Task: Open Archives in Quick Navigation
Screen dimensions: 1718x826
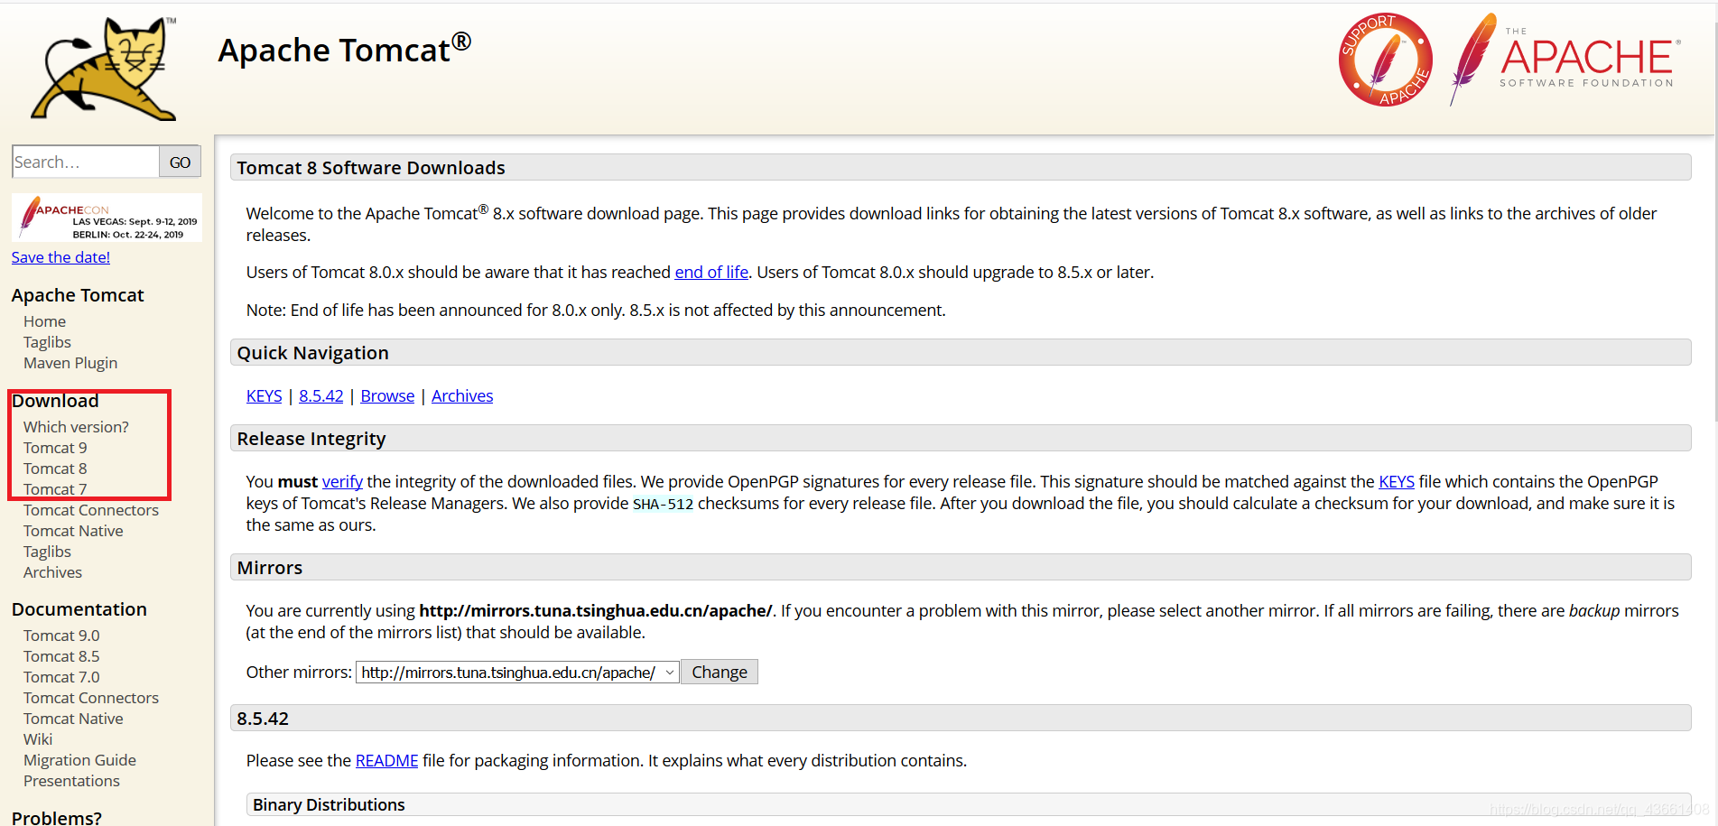Action: pos(462,395)
